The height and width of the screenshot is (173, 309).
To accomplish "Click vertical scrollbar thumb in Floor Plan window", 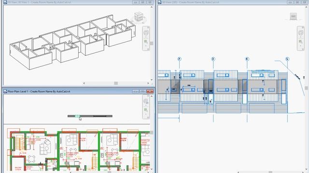I will [x=152, y=133].
